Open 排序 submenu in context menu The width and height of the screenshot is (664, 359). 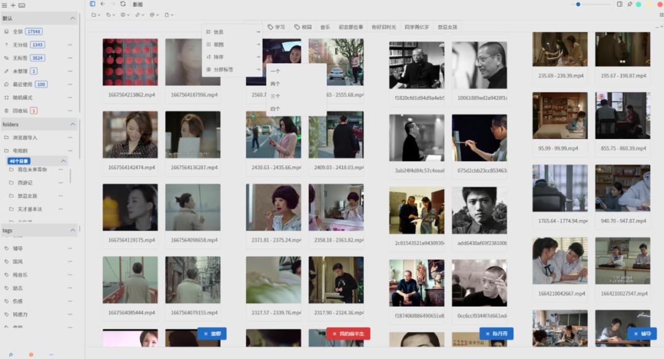point(232,57)
